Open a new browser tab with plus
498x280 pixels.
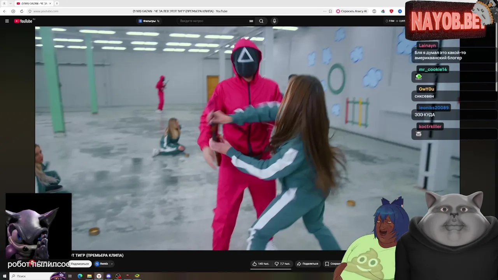(57, 3)
